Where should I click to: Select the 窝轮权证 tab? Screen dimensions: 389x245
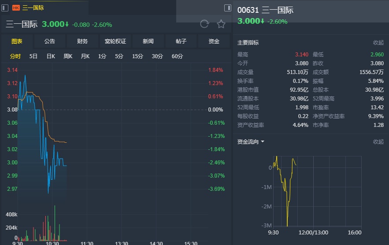(x=115, y=41)
